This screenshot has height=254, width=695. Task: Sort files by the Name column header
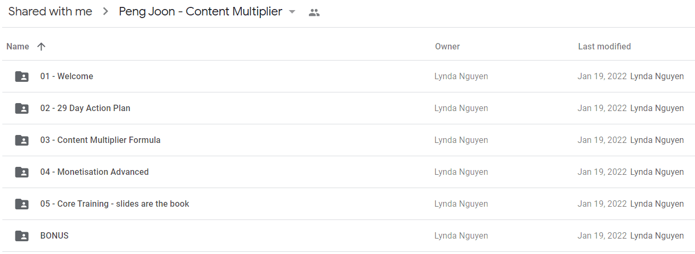pos(18,47)
